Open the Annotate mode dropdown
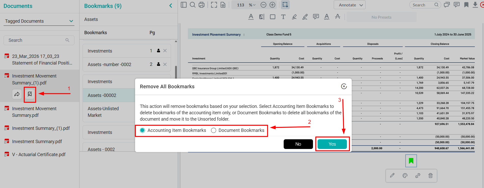 coord(350,5)
